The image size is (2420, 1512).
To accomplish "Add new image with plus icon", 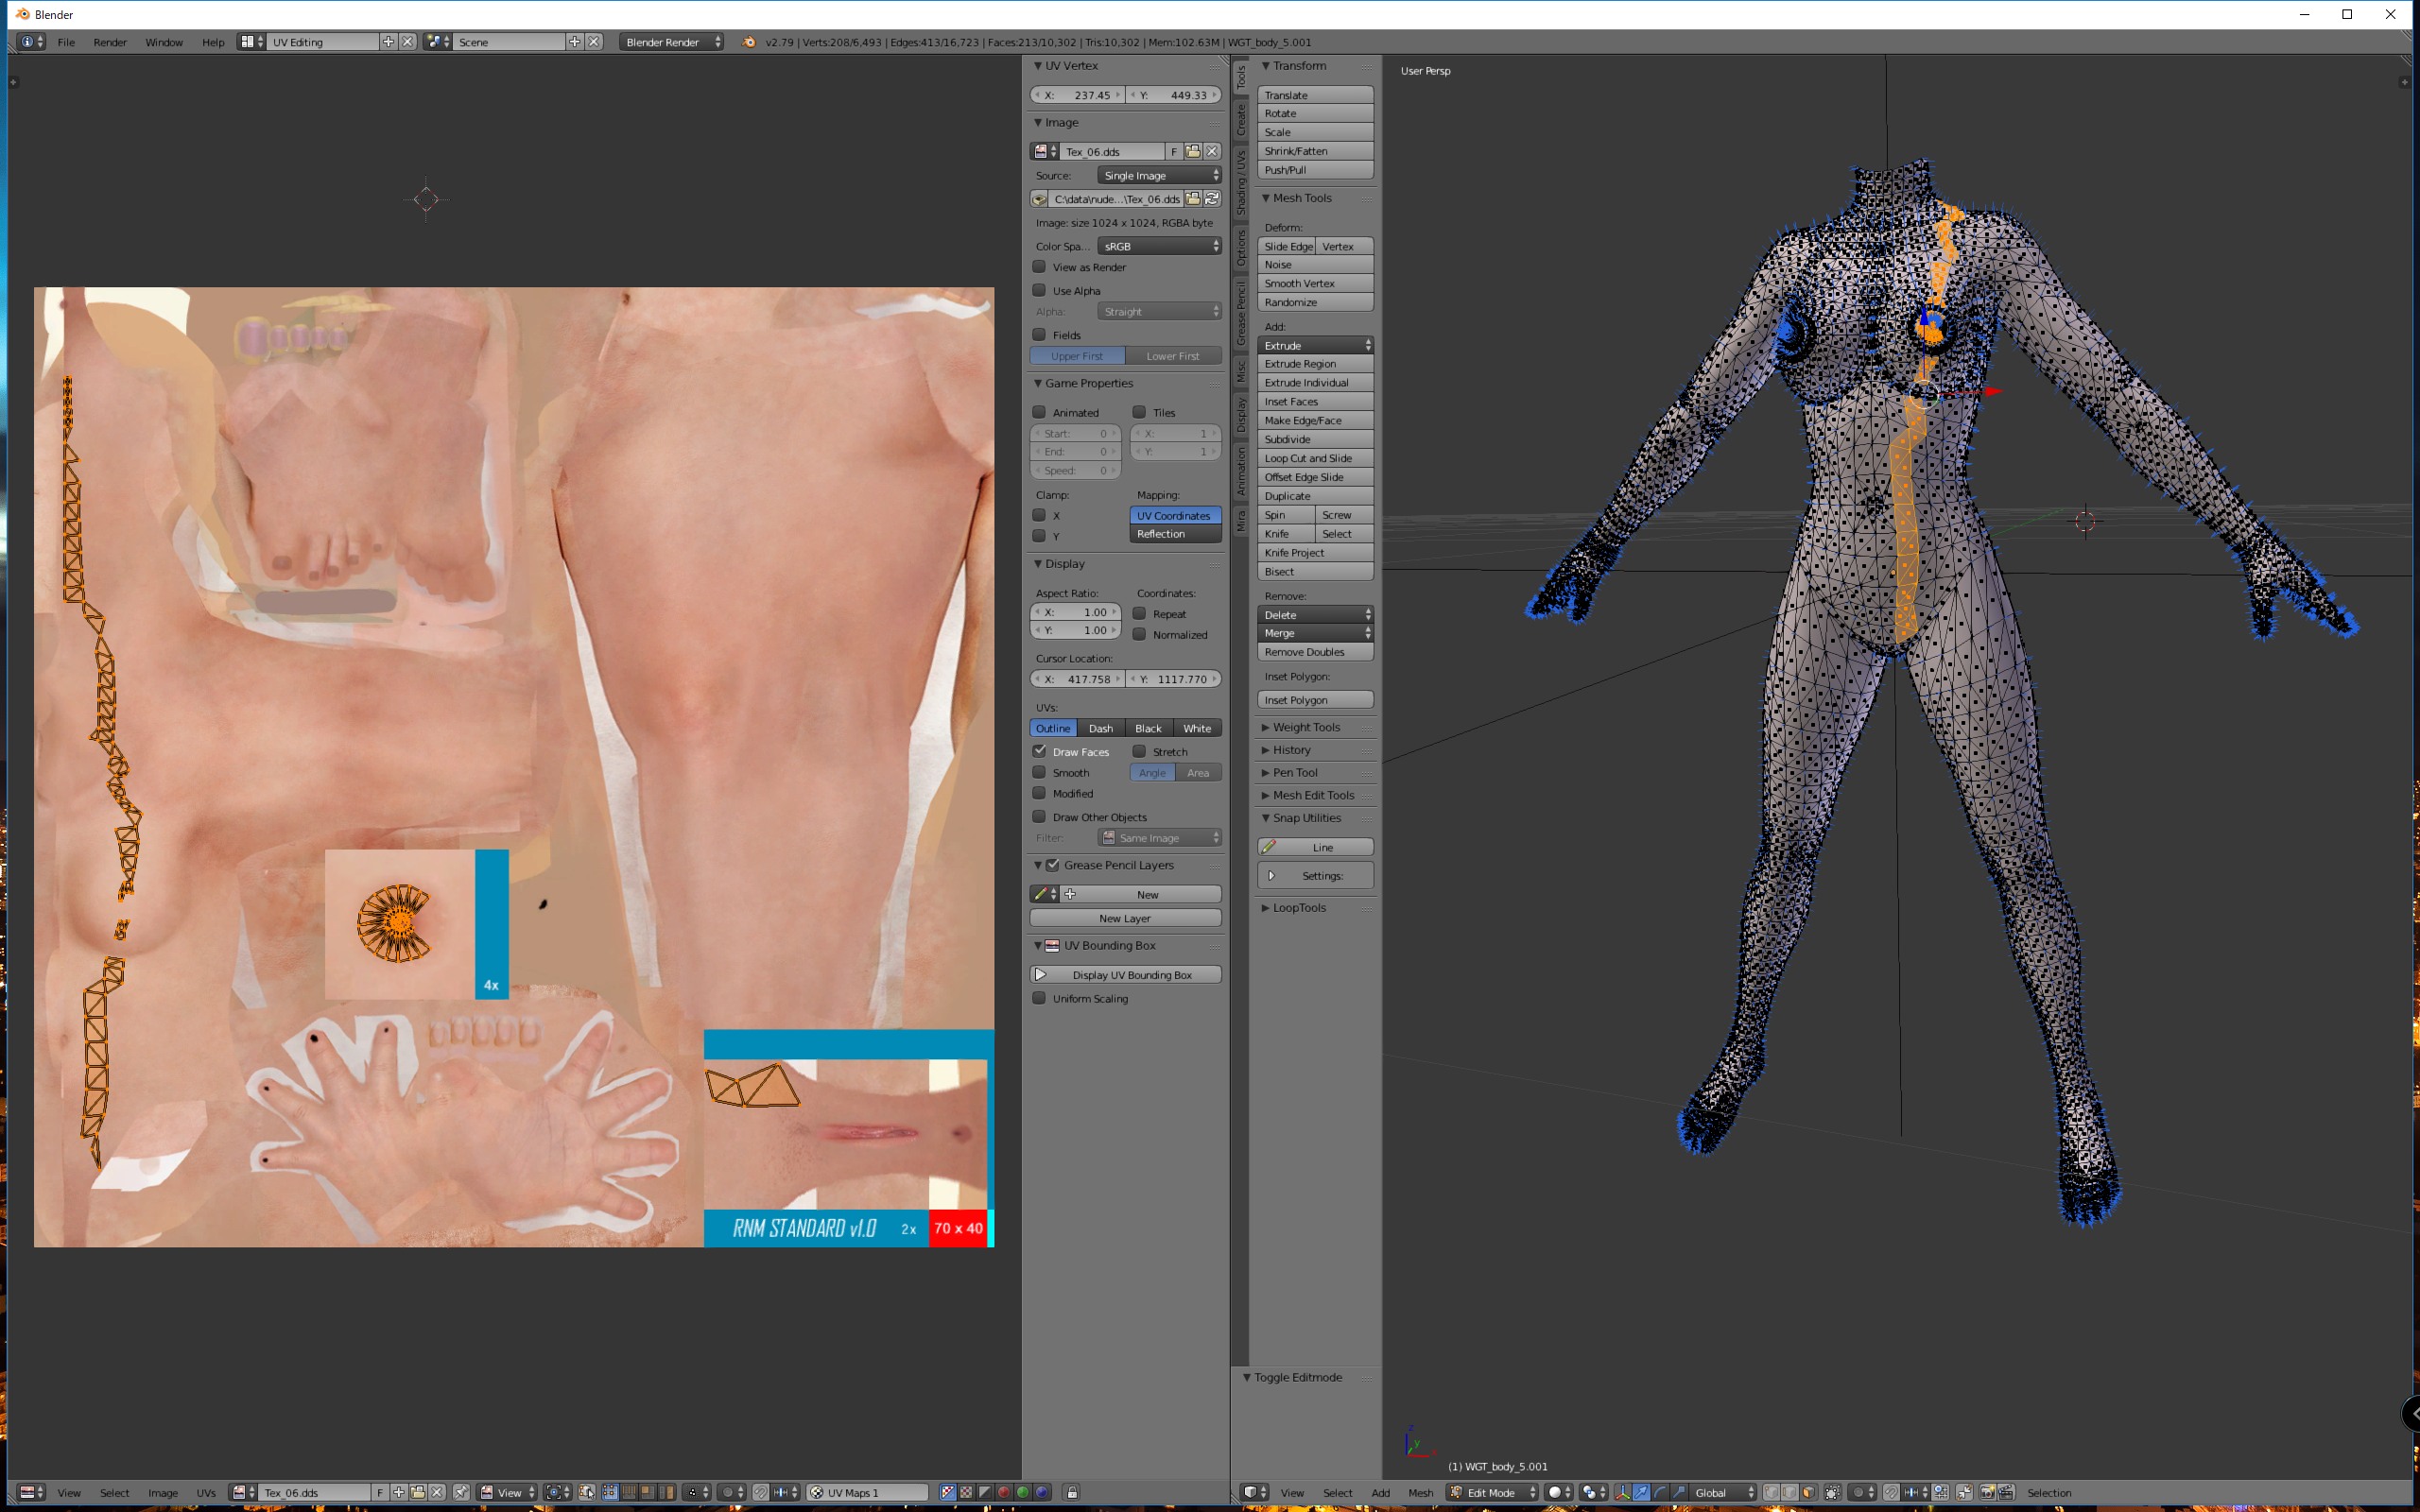I will 399,1492.
